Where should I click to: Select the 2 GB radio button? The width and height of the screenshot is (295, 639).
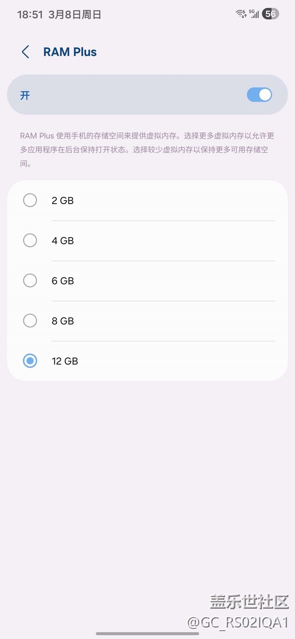click(x=30, y=200)
